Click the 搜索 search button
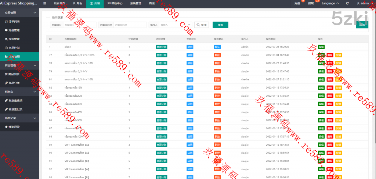Viewport: 376px width, 179px height. (x=202, y=25)
